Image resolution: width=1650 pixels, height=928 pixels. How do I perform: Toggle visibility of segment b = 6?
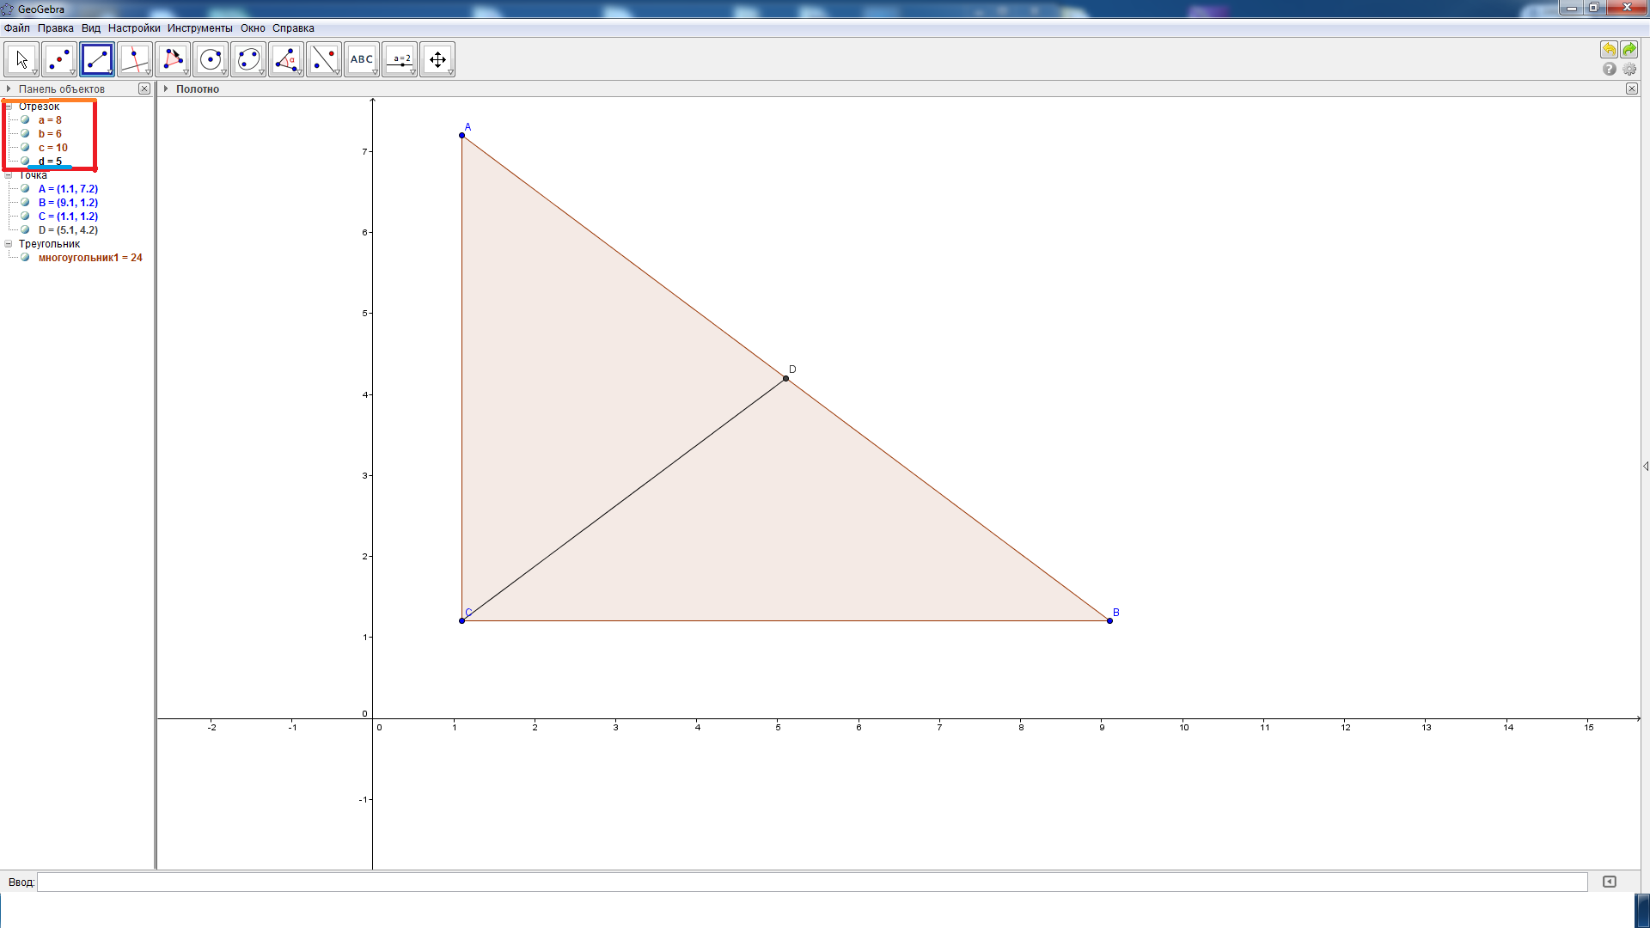pyautogui.click(x=25, y=133)
